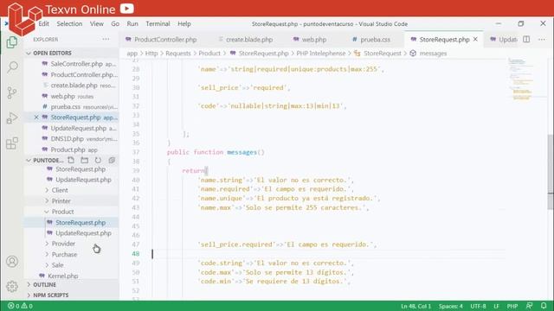Click the messages function name on line 37

tap(242, 152)
